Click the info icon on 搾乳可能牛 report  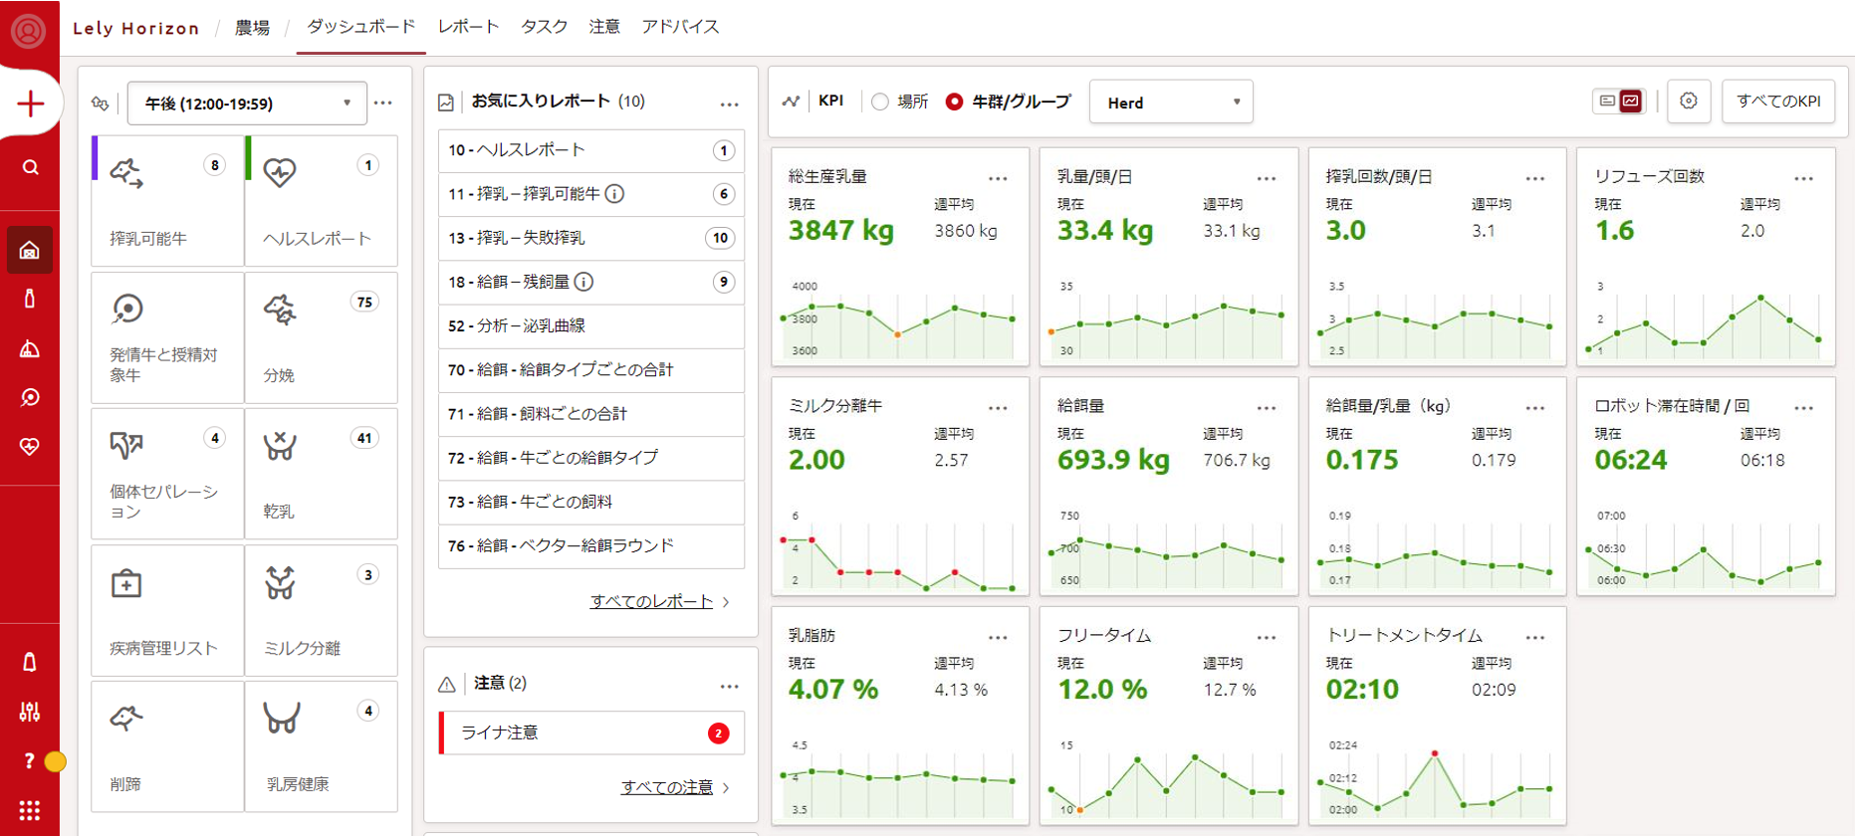click(614, 194)
